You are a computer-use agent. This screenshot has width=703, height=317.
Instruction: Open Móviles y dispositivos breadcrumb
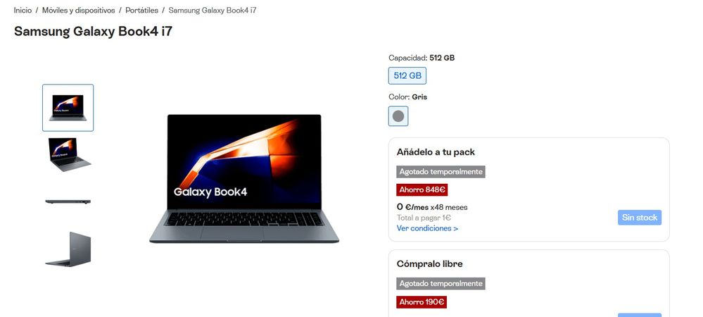78,10
